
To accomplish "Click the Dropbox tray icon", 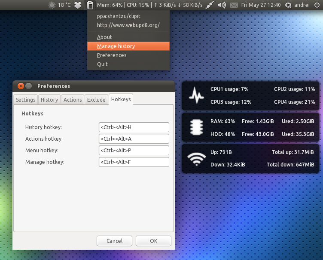I will pos(78,5).
